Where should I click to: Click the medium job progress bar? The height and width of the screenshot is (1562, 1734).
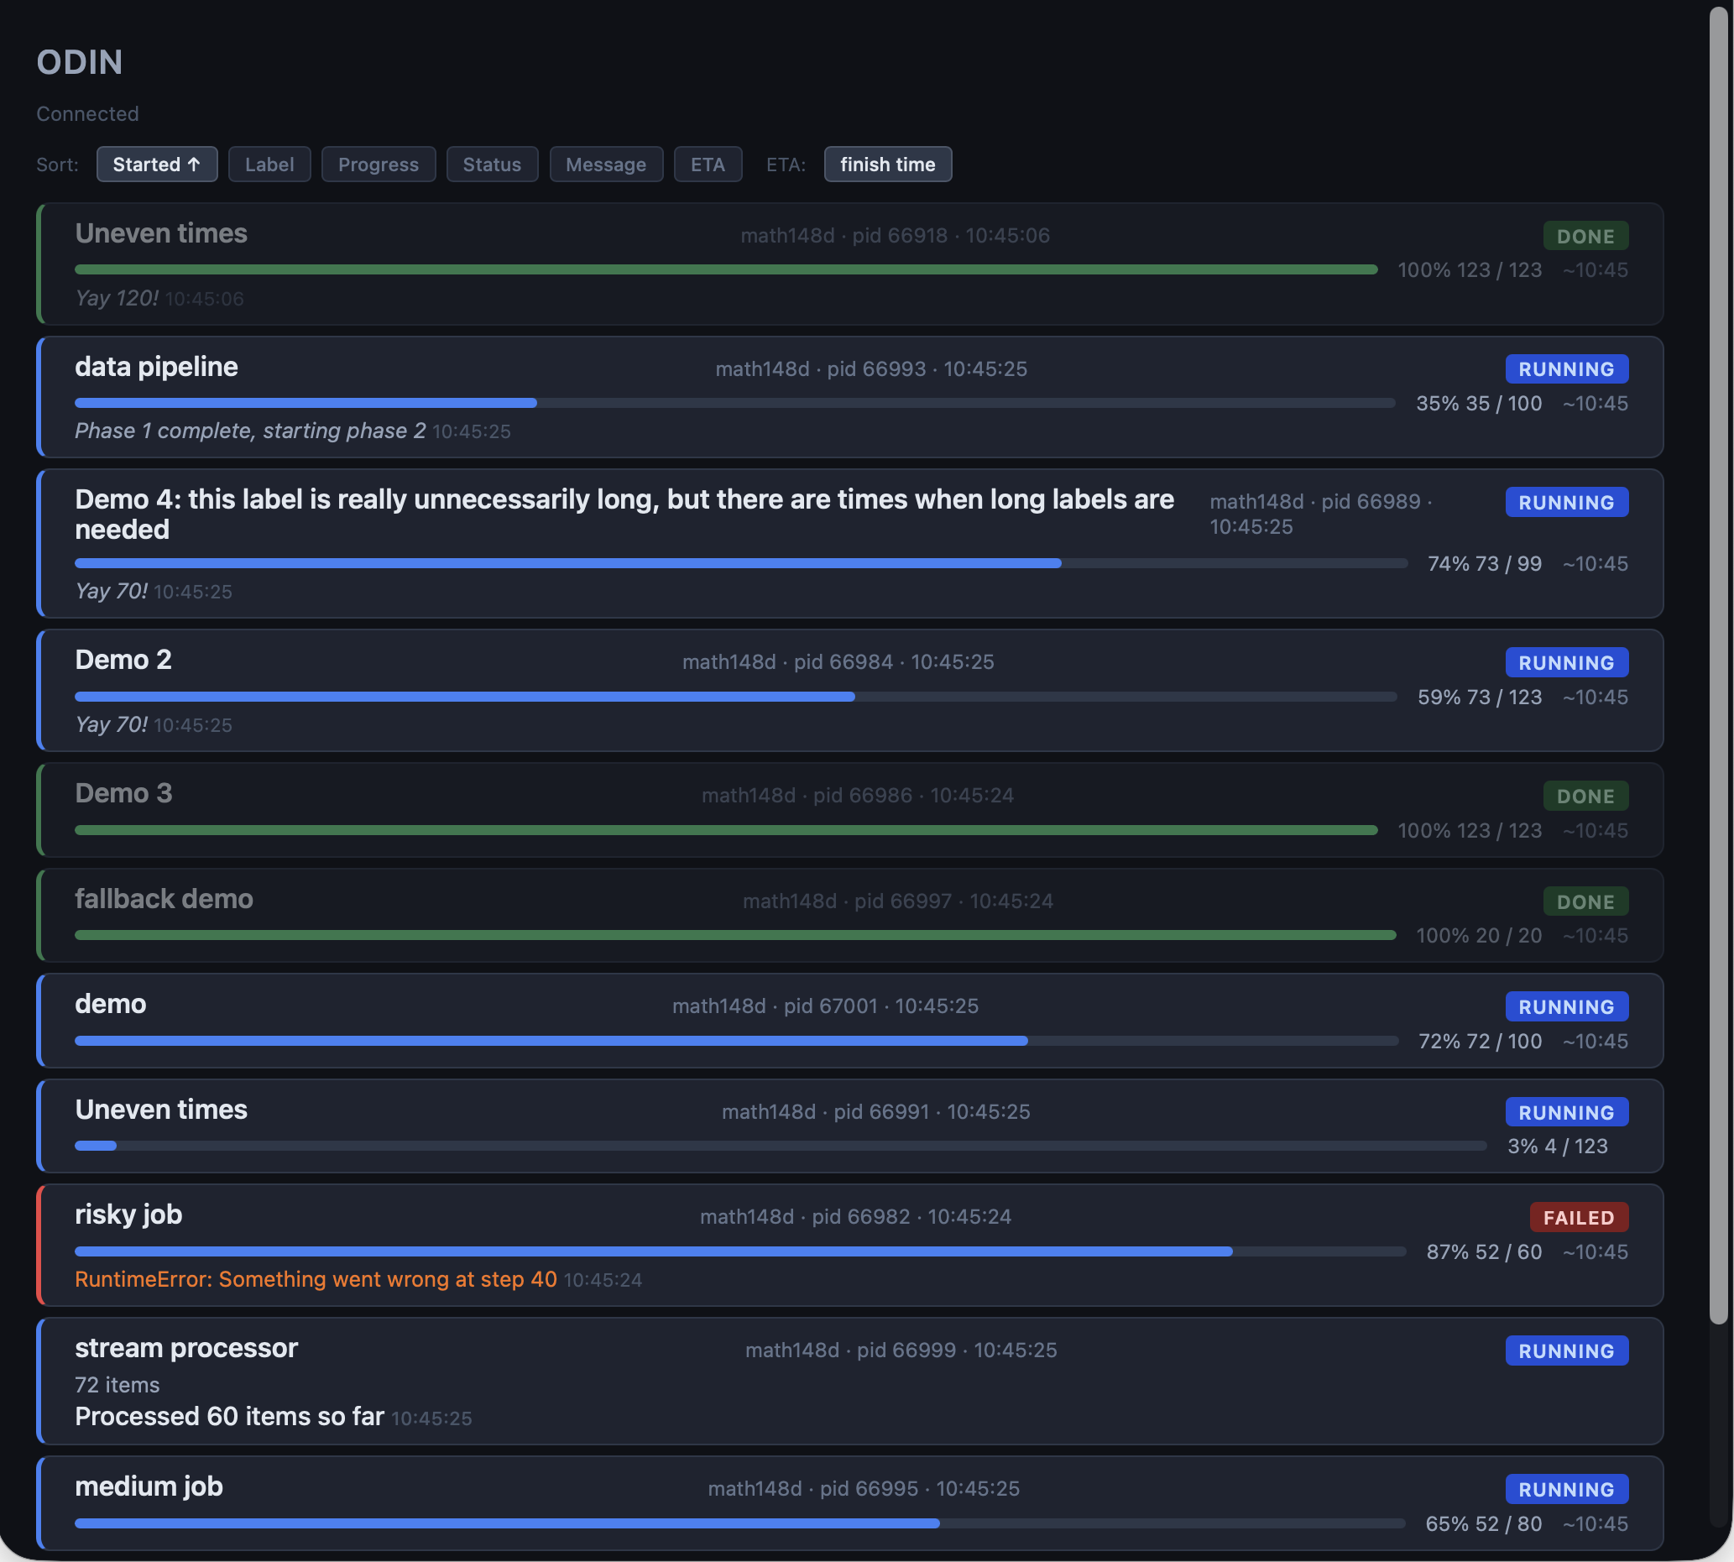(740, 1523)
